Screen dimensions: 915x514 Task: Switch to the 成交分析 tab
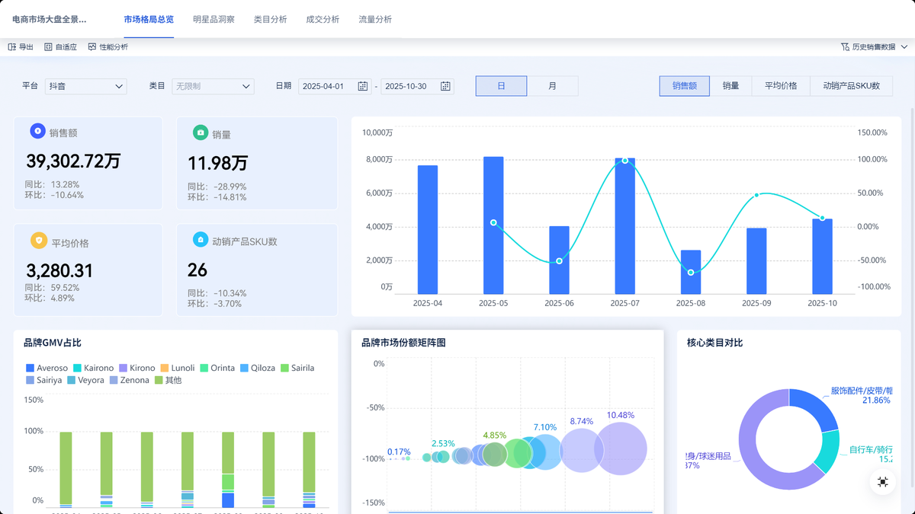(323, 19)
